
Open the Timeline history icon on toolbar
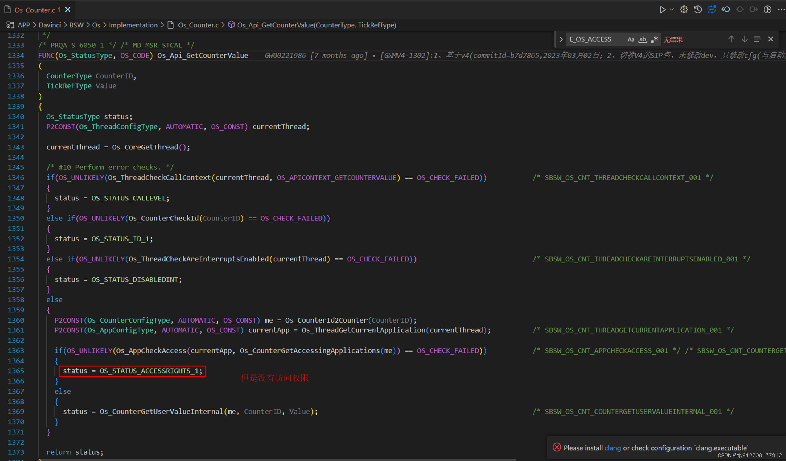(698, 10)
